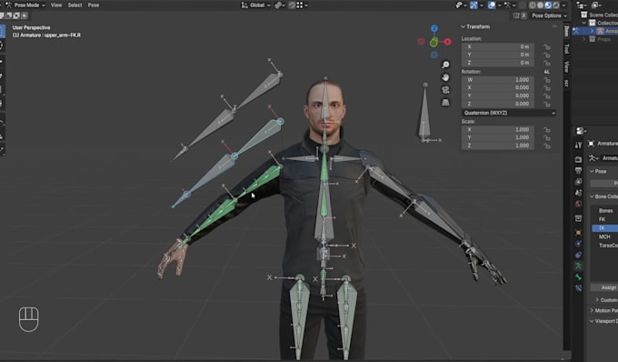
Task: Enable rendered viewport shading
Action: coord(556,5)
